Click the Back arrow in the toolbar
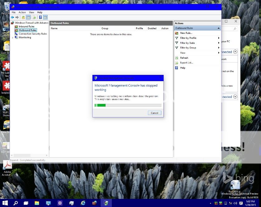 tap(12, 17)
